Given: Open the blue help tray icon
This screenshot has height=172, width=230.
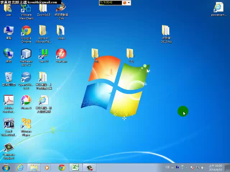Looking at the screenshot, I should point(177,167).
